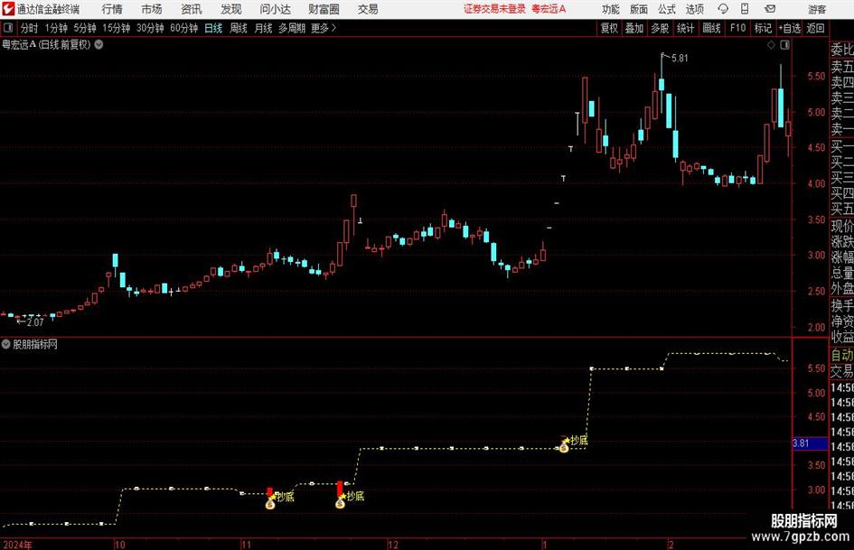Select the 周线 weekly period tab
The height and width of the screenshot is (550, 854).
click(x=238, y=28)
